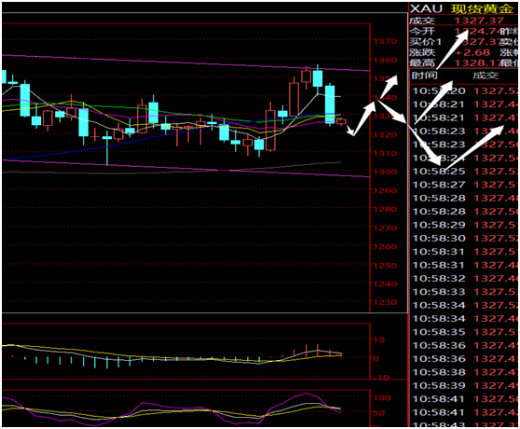Click the latest small red candlestick

tap(341, 122)
